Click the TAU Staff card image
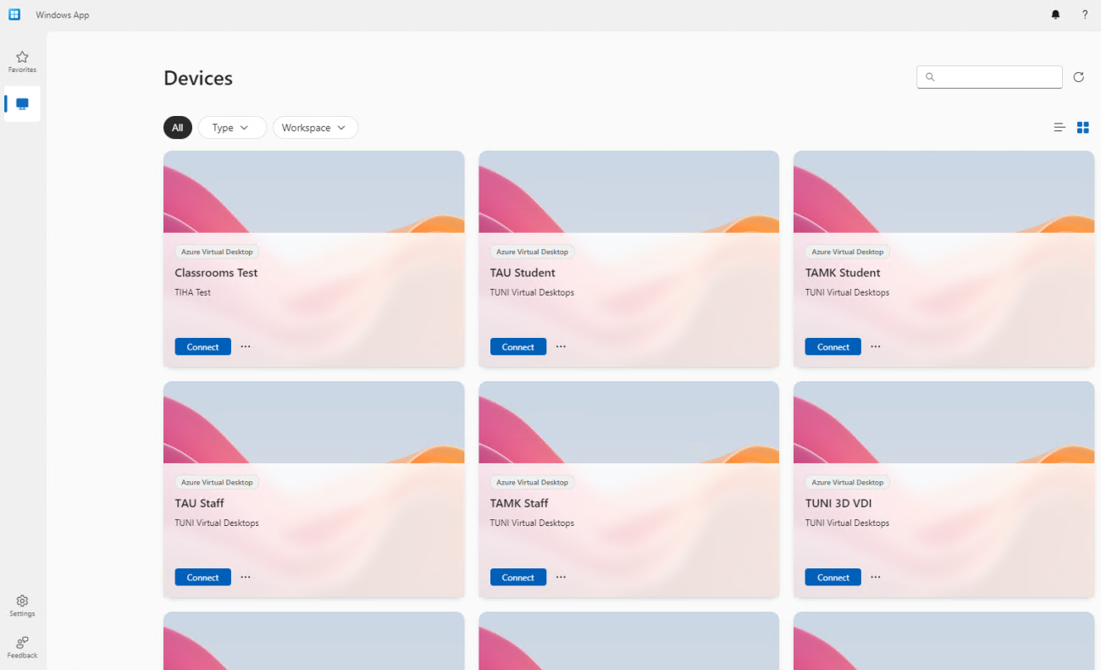This screenshot has height=670, width=1101. pos(313,423)
